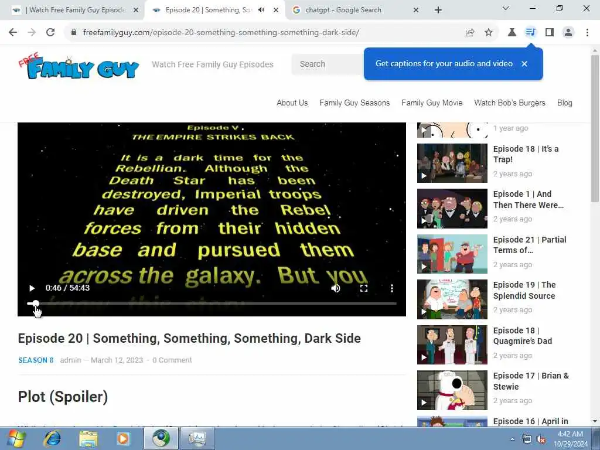
Task: Click the video progress bar track
Action: [x=212, y=304]
